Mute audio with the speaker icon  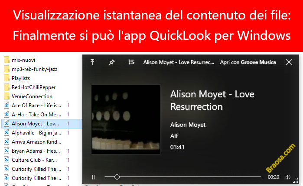288,177
